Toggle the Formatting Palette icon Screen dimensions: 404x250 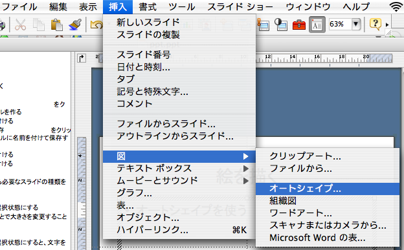click(317, 25)
